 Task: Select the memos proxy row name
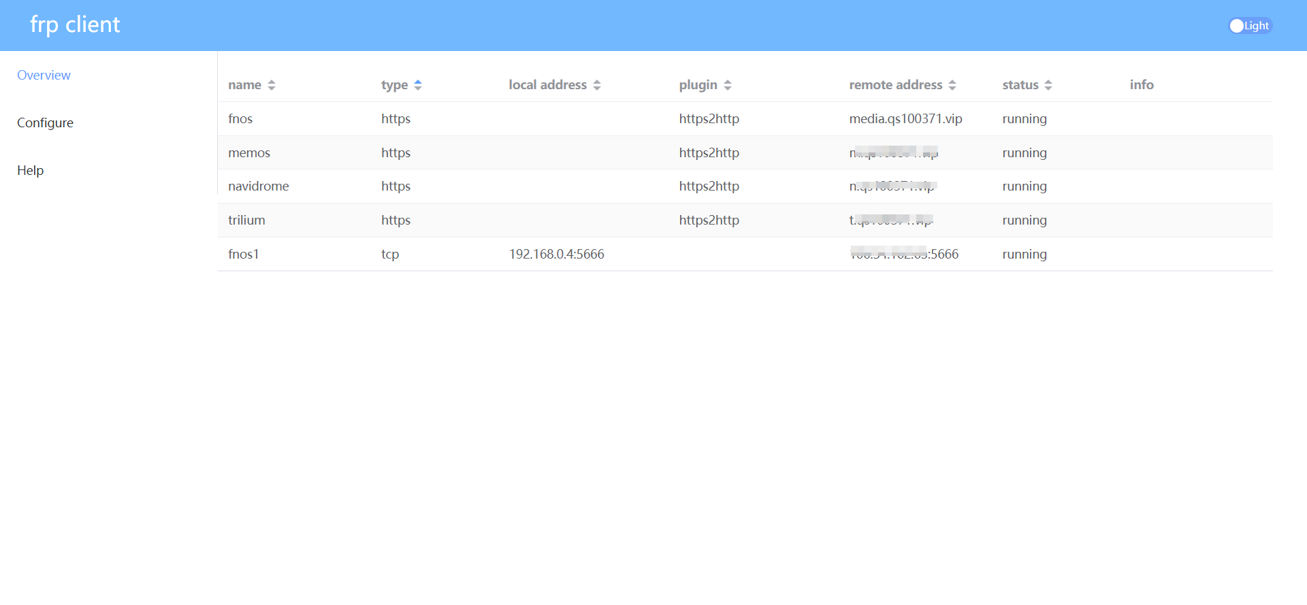click(249, 153)
